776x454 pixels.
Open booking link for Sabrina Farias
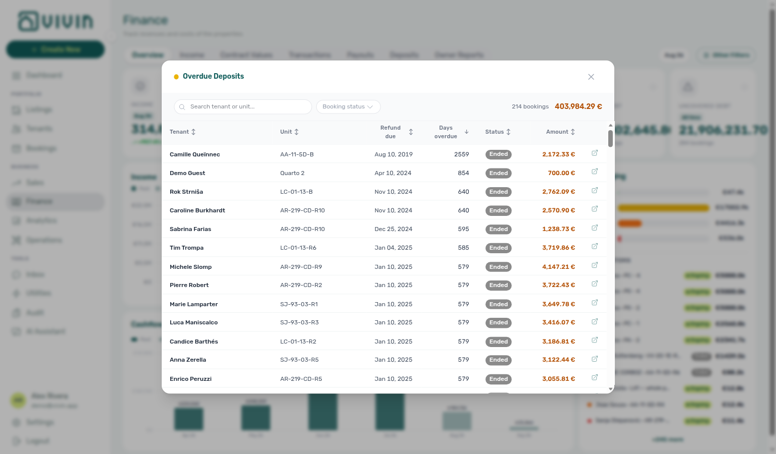[x=595, y=228]
